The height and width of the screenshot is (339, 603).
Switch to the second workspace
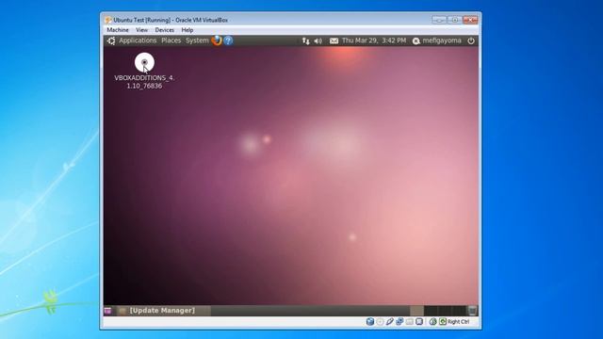coord(431,311)
